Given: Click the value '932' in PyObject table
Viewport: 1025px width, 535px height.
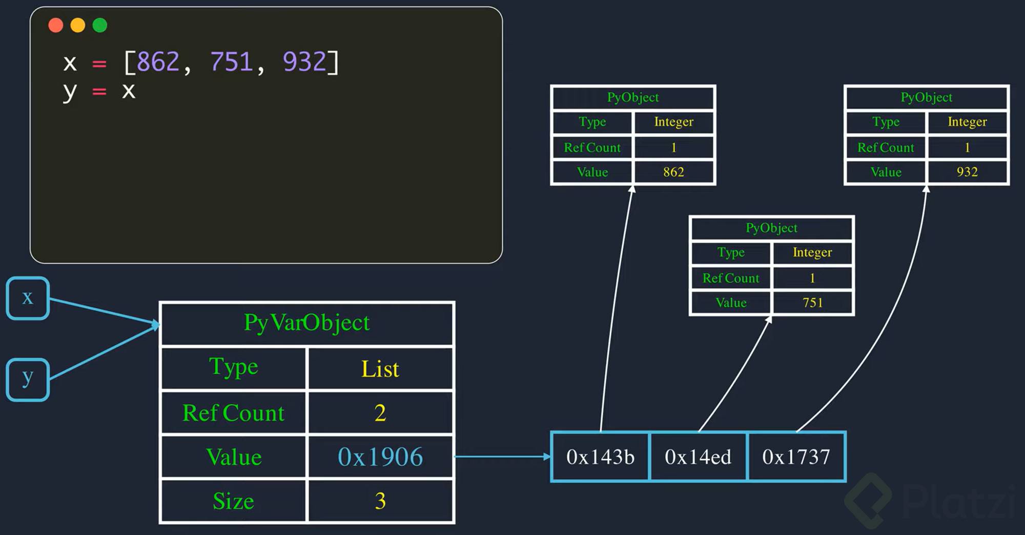Looking at the screenshot, I should click(967, 172).
